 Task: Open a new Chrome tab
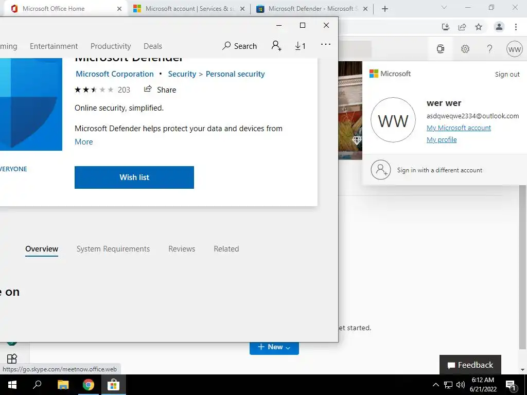pos(385,9)
